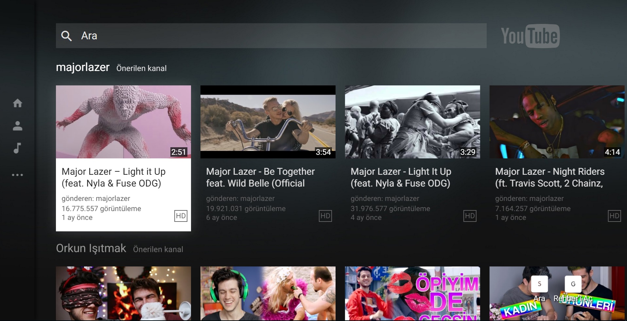The height and width of the screenshot is (321, 627).
Task: Click 'Önerilen kanal' label next to Orkun Işıtmak
Action: (158, 249)
